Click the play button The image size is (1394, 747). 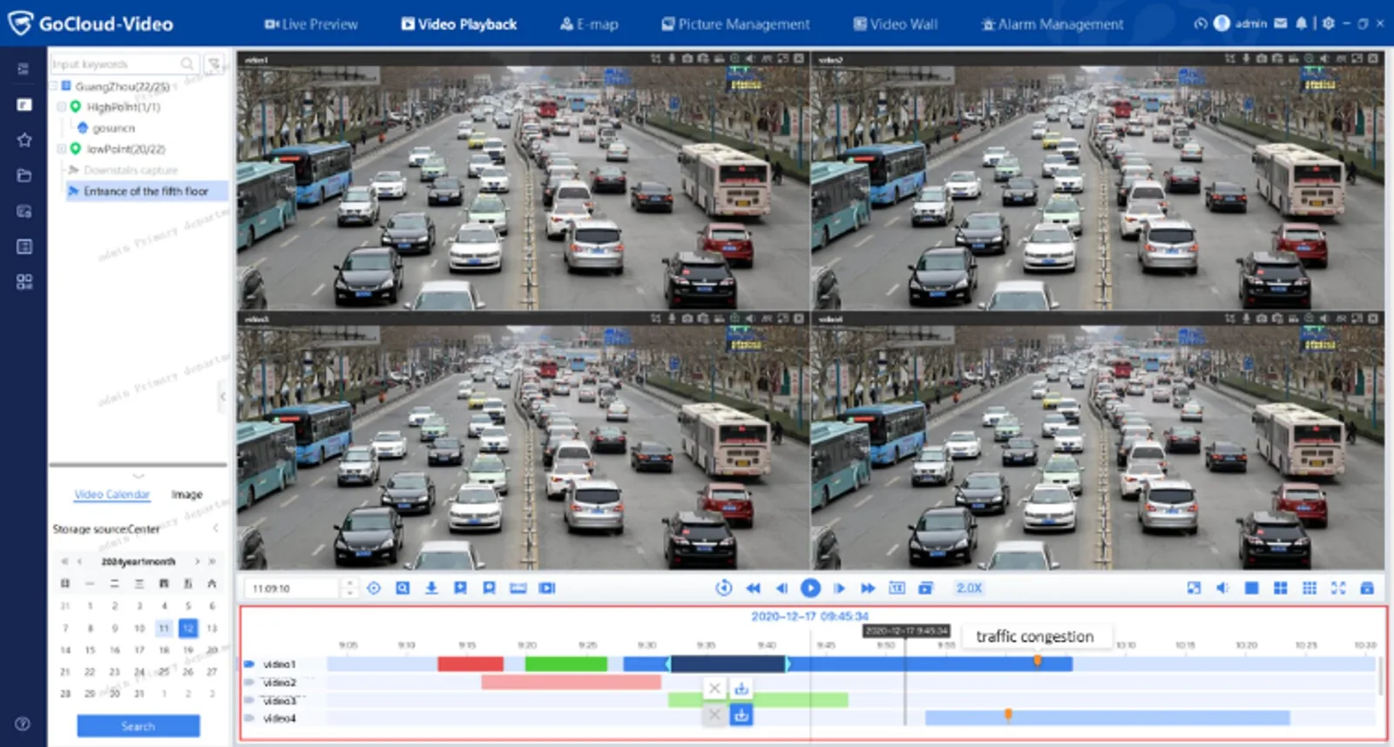pyautogui.click(x=810, y=589)
